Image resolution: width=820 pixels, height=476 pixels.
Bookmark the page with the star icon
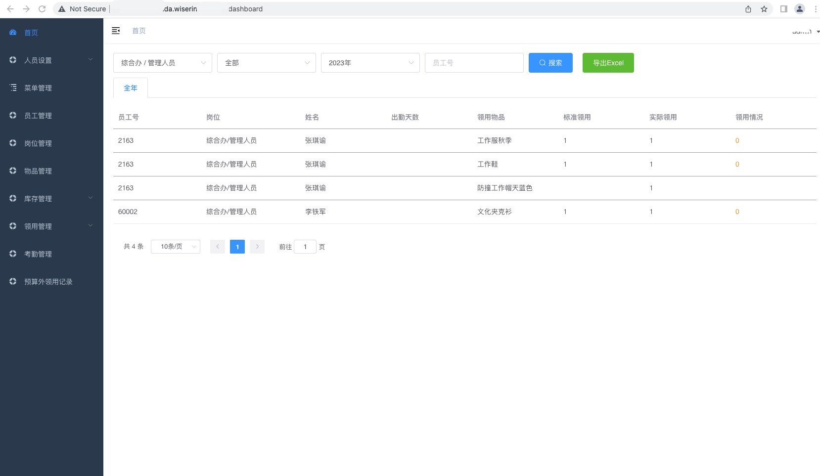pyautogui.click(x=764, y=9)
